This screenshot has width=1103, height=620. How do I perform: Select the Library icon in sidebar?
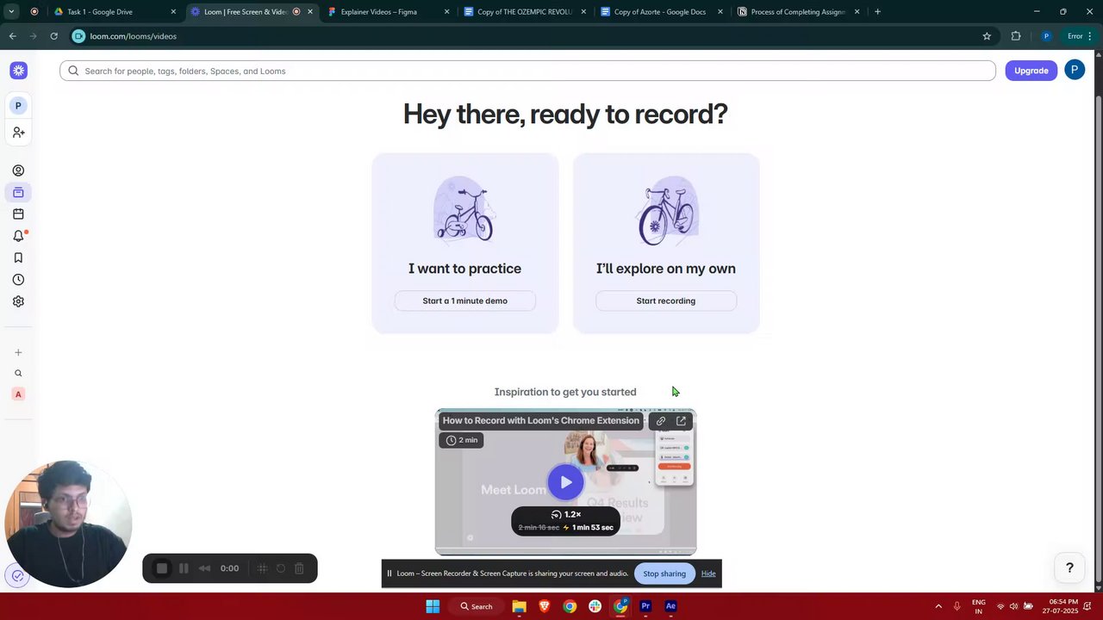tap(18, 192)
